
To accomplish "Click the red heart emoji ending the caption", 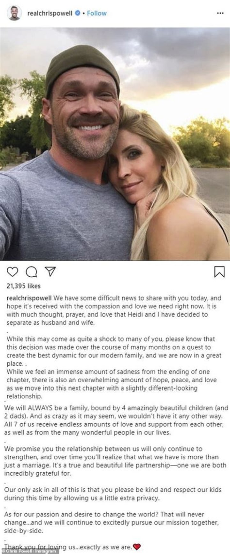I will [136, 547].
